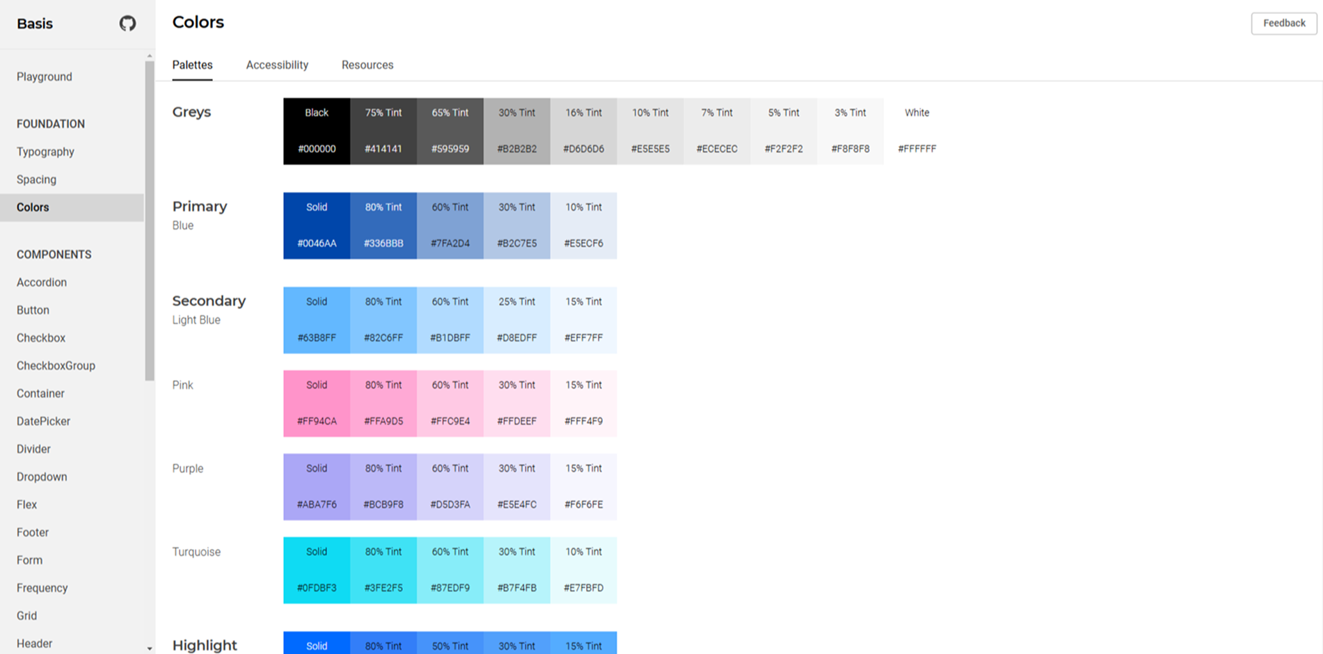This screenshot has width=1323, height=654.
Task: Click the sidebar scrollbar thumb
Action: 150,221
